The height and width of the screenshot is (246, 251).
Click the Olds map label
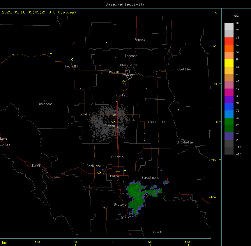pyautogui.click(x=113, y=115)
